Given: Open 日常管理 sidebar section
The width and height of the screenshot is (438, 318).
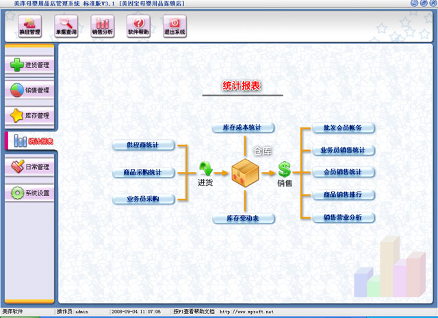Looking at the screenshot, I should [x=29, y=167].
